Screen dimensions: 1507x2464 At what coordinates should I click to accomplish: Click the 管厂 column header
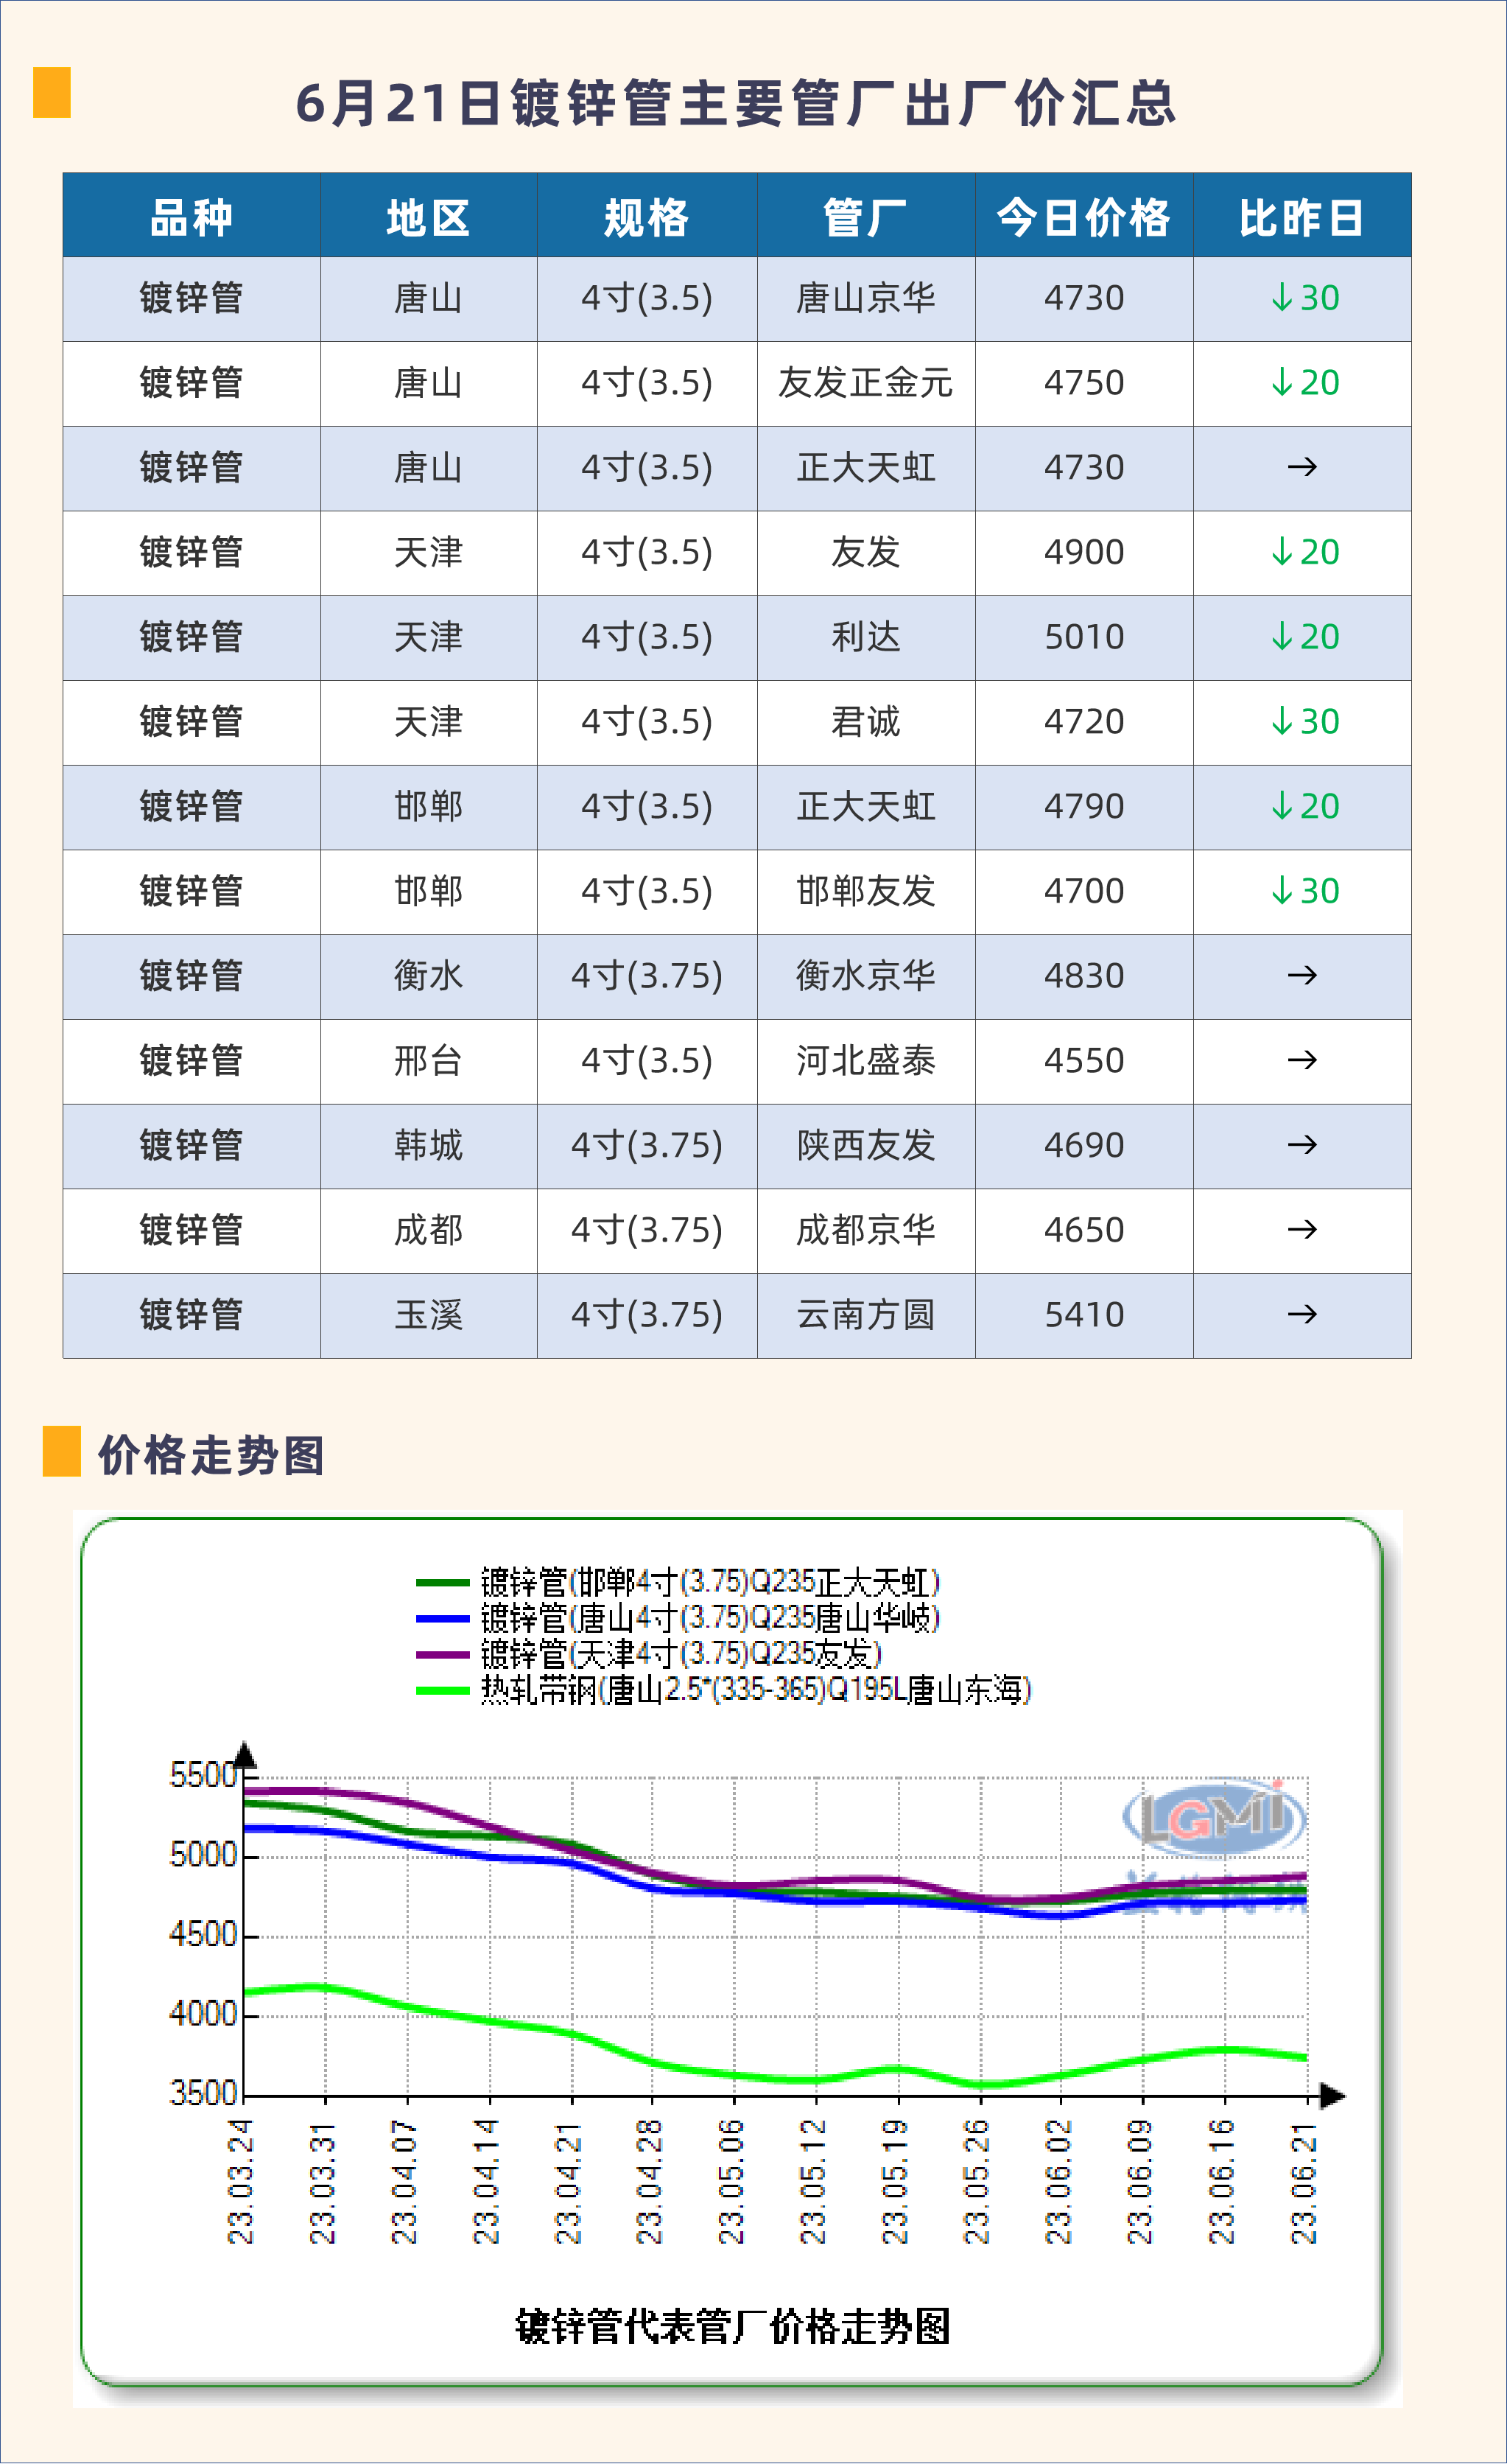click(865, 217)
